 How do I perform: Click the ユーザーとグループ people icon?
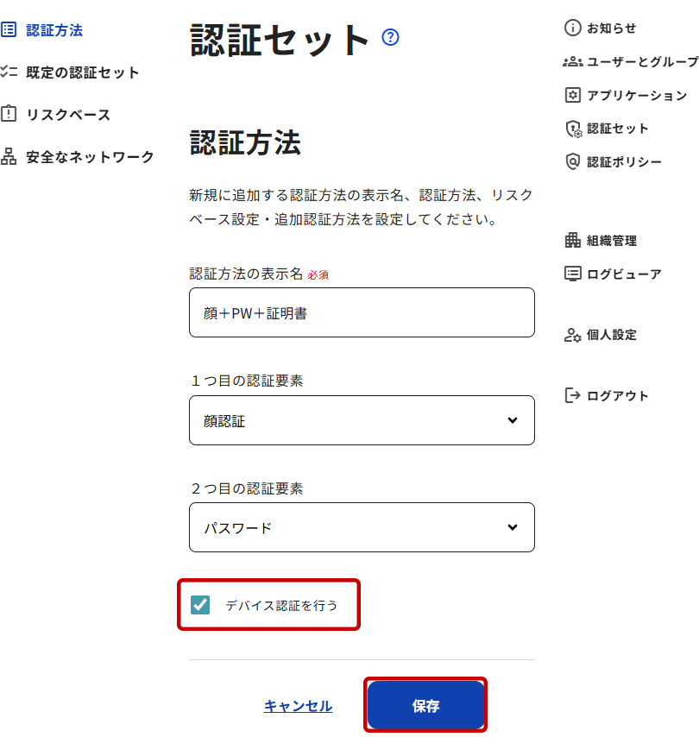pyautogui.click(x=572, y=62)
